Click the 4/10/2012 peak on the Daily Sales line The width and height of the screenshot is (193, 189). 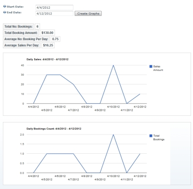113,65
